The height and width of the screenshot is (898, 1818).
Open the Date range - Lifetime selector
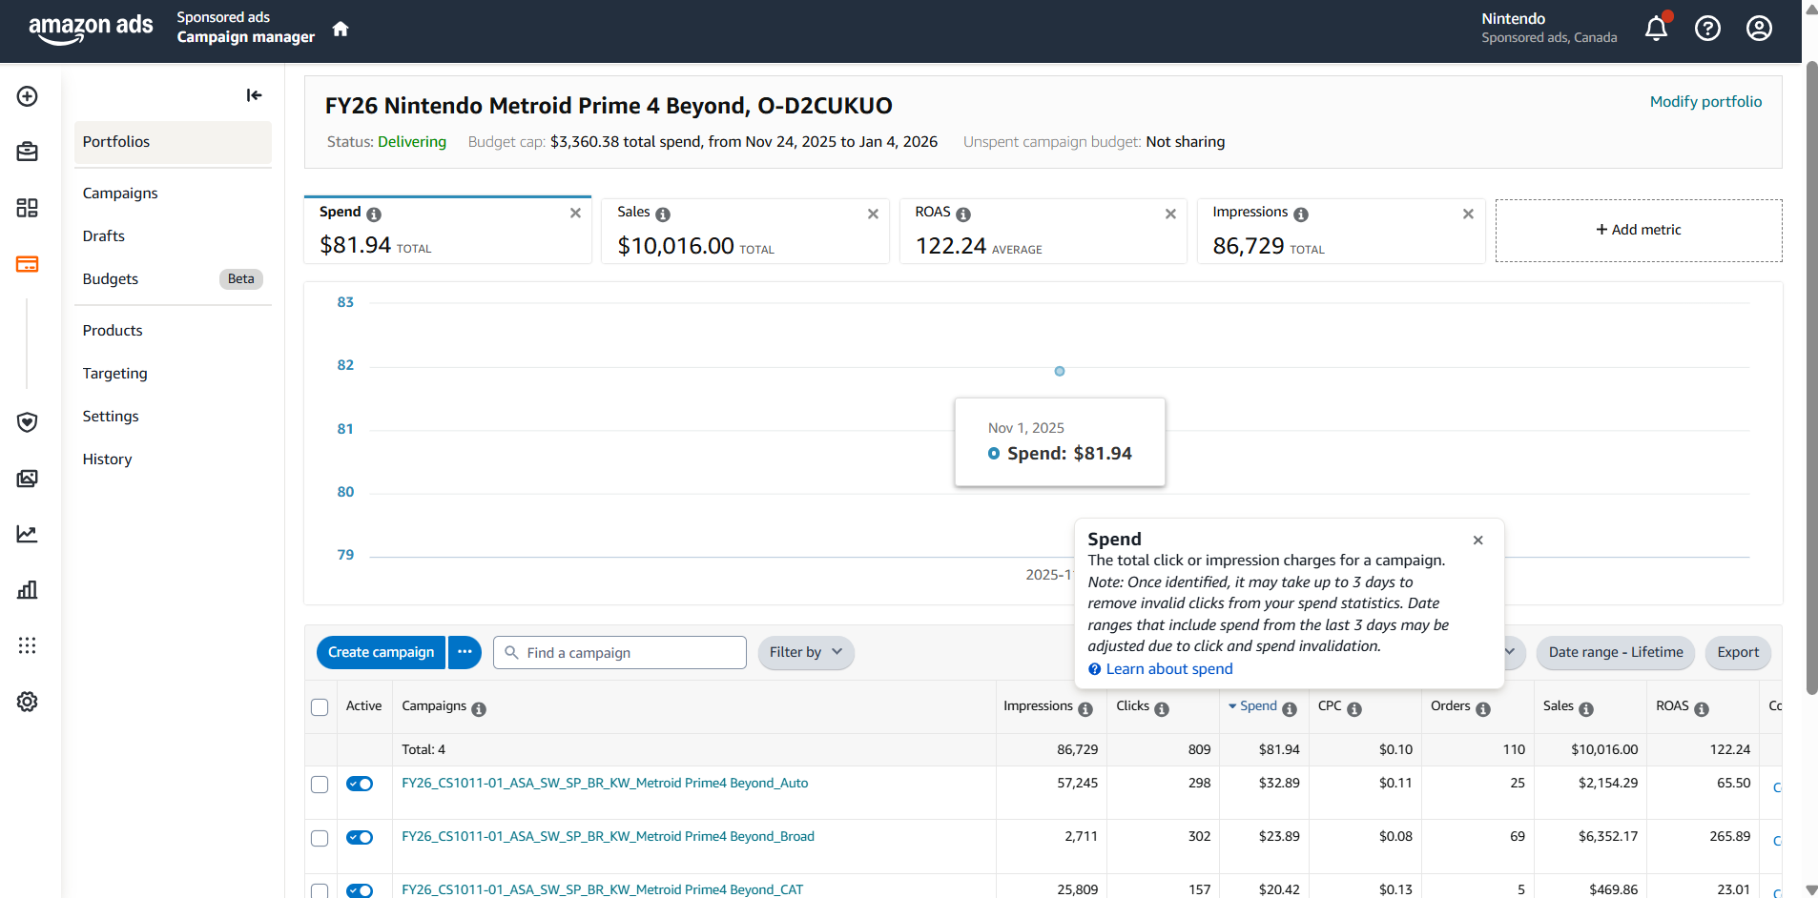(1615, 652)
